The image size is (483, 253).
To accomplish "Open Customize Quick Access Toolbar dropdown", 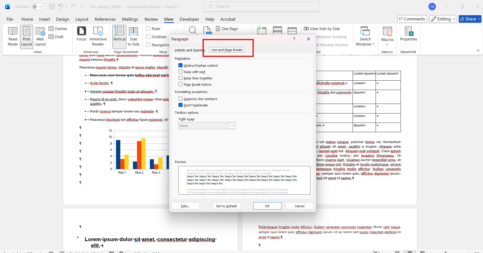I will 81,7.
